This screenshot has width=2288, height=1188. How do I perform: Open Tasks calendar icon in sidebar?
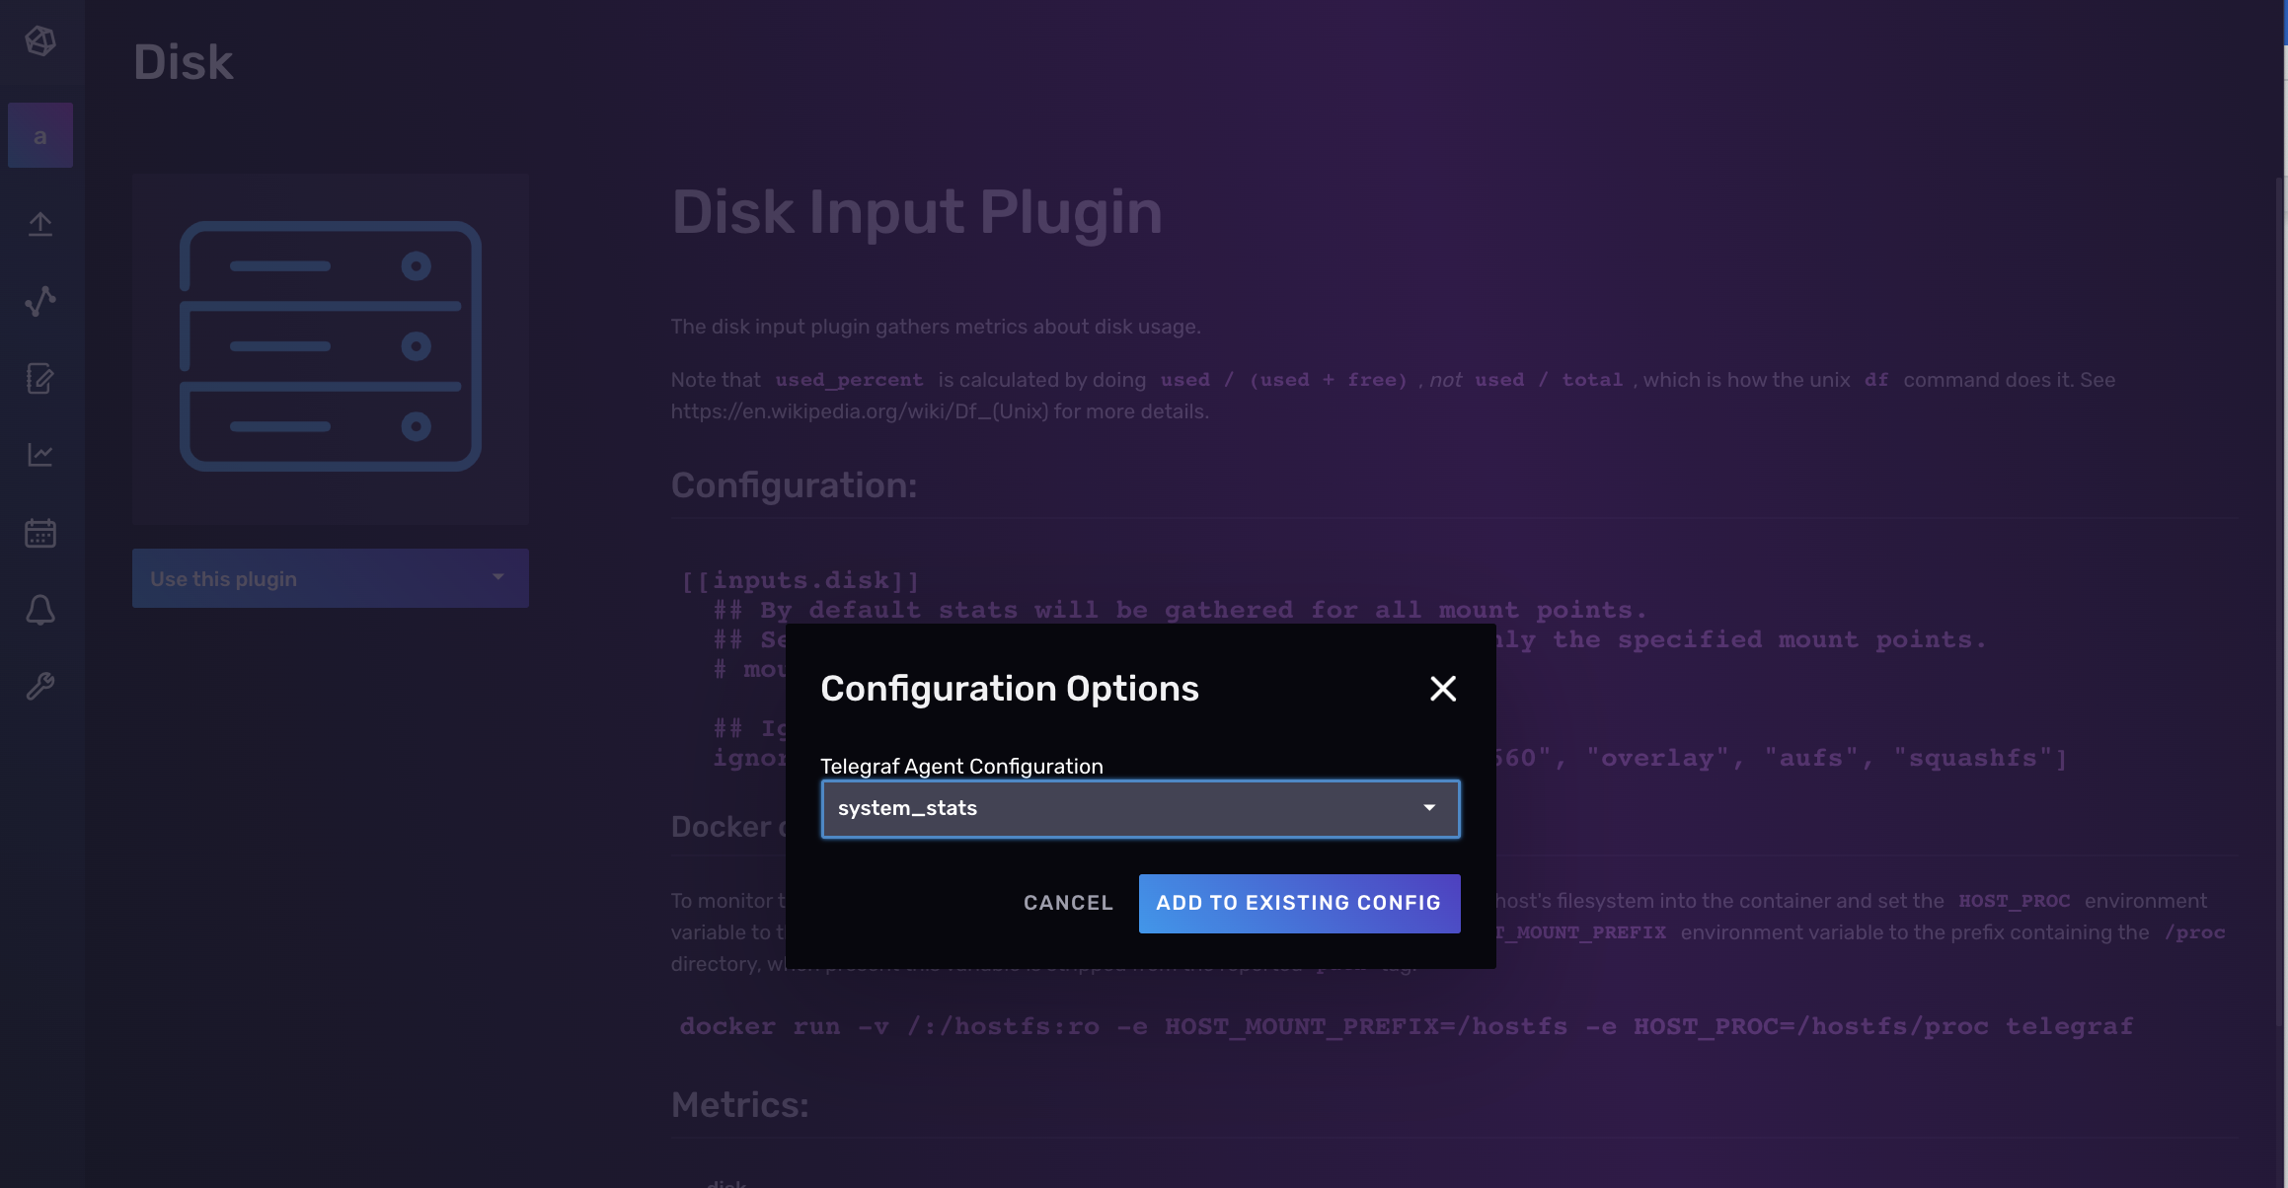pos(40,533)
